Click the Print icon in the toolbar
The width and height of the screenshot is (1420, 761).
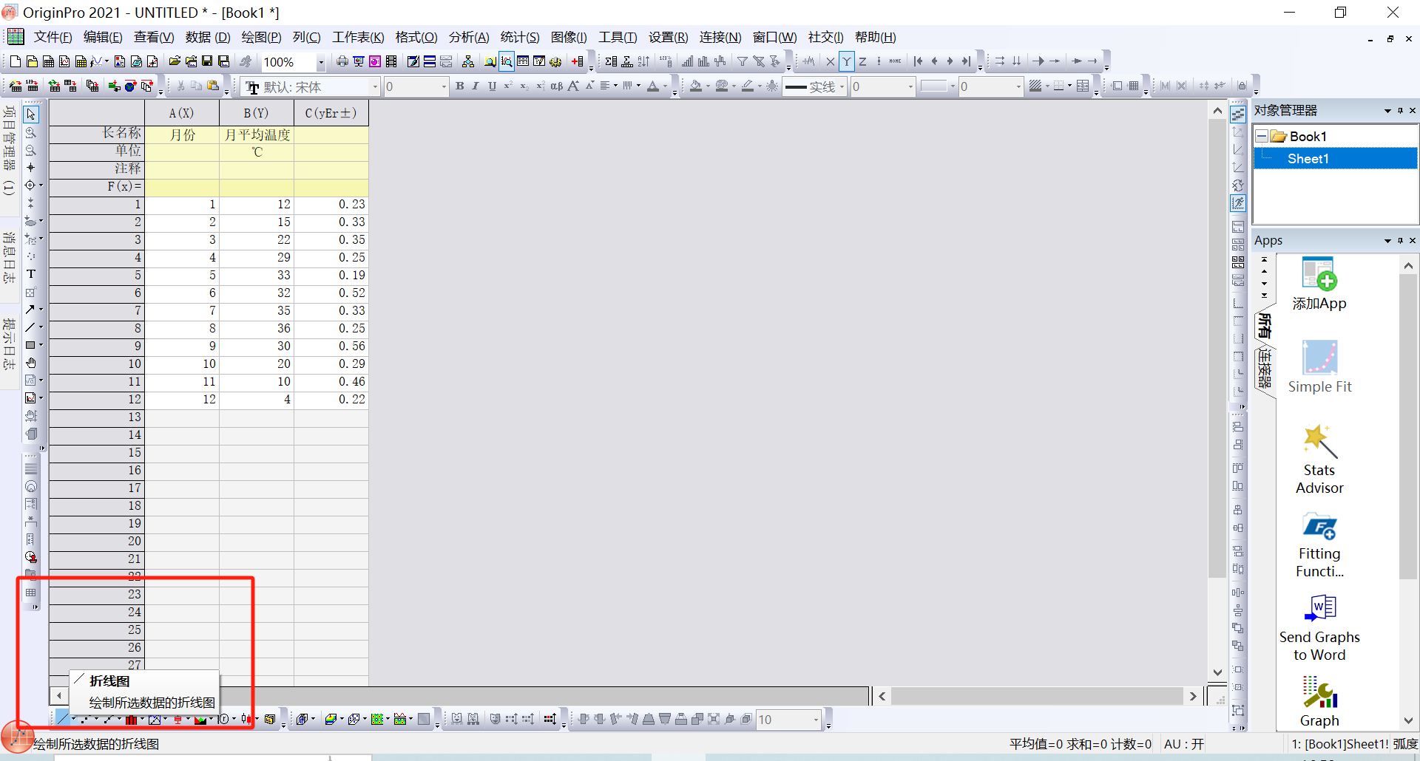342,61
